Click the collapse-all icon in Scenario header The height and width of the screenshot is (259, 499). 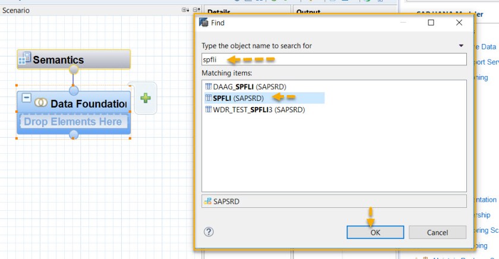click(x=196, y=11)
